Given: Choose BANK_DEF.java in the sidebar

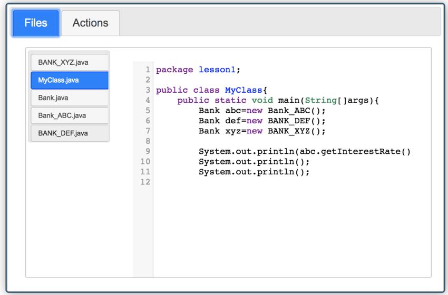Looking at the screenshot, I should [x=70, y=133].
